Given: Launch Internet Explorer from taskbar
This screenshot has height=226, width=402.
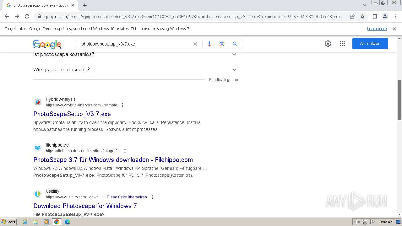Looking at the screenshot, I should (x=25, y=222).
